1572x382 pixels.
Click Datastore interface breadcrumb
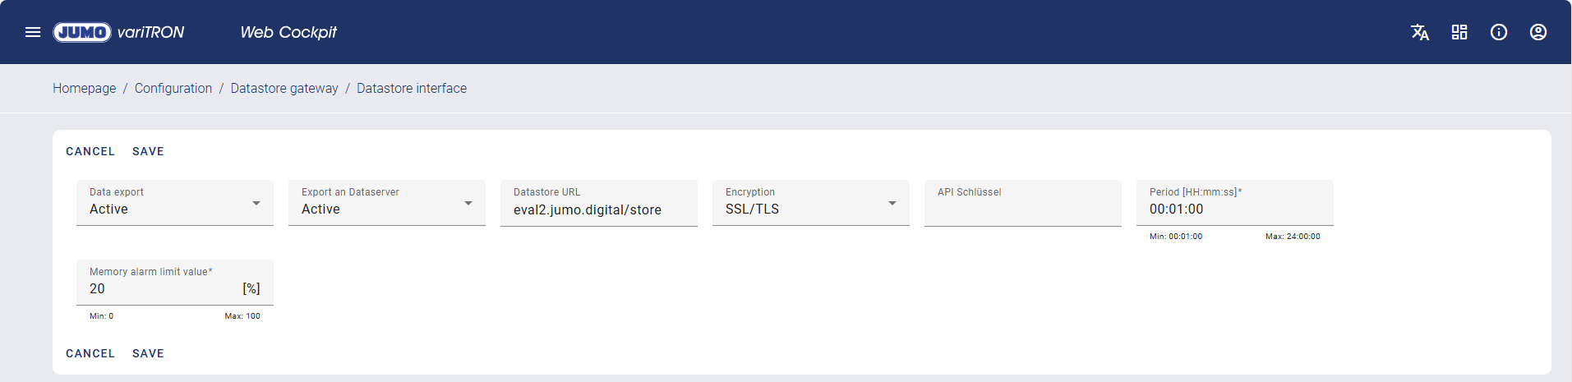coord(412,88)
